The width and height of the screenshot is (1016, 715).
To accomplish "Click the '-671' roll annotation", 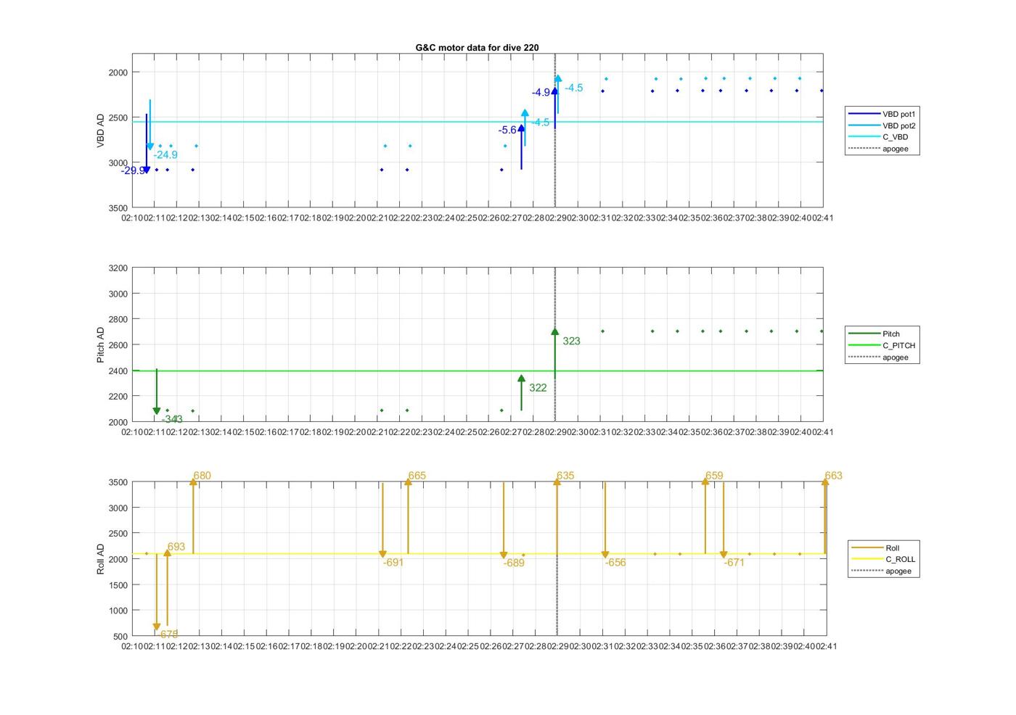I will pyautogui.click(x=734, y=563).
